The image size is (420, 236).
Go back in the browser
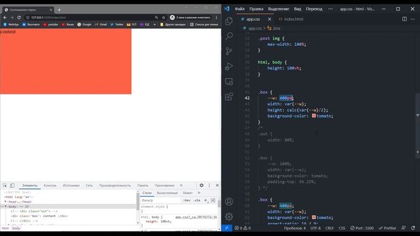tap(5, 18)
